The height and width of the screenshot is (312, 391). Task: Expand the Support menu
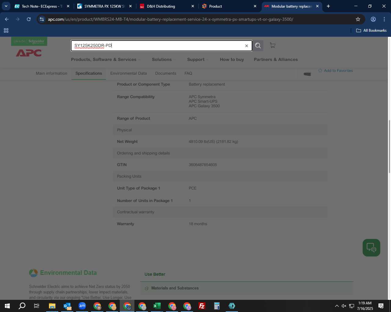pos(198,59)
